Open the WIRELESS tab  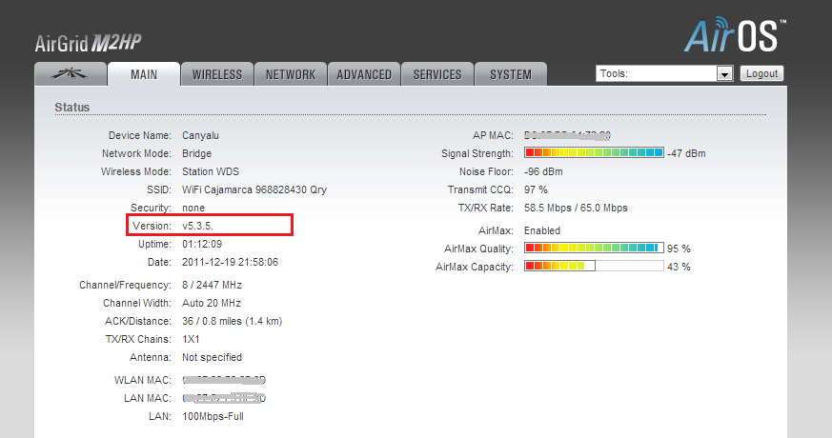217,74
